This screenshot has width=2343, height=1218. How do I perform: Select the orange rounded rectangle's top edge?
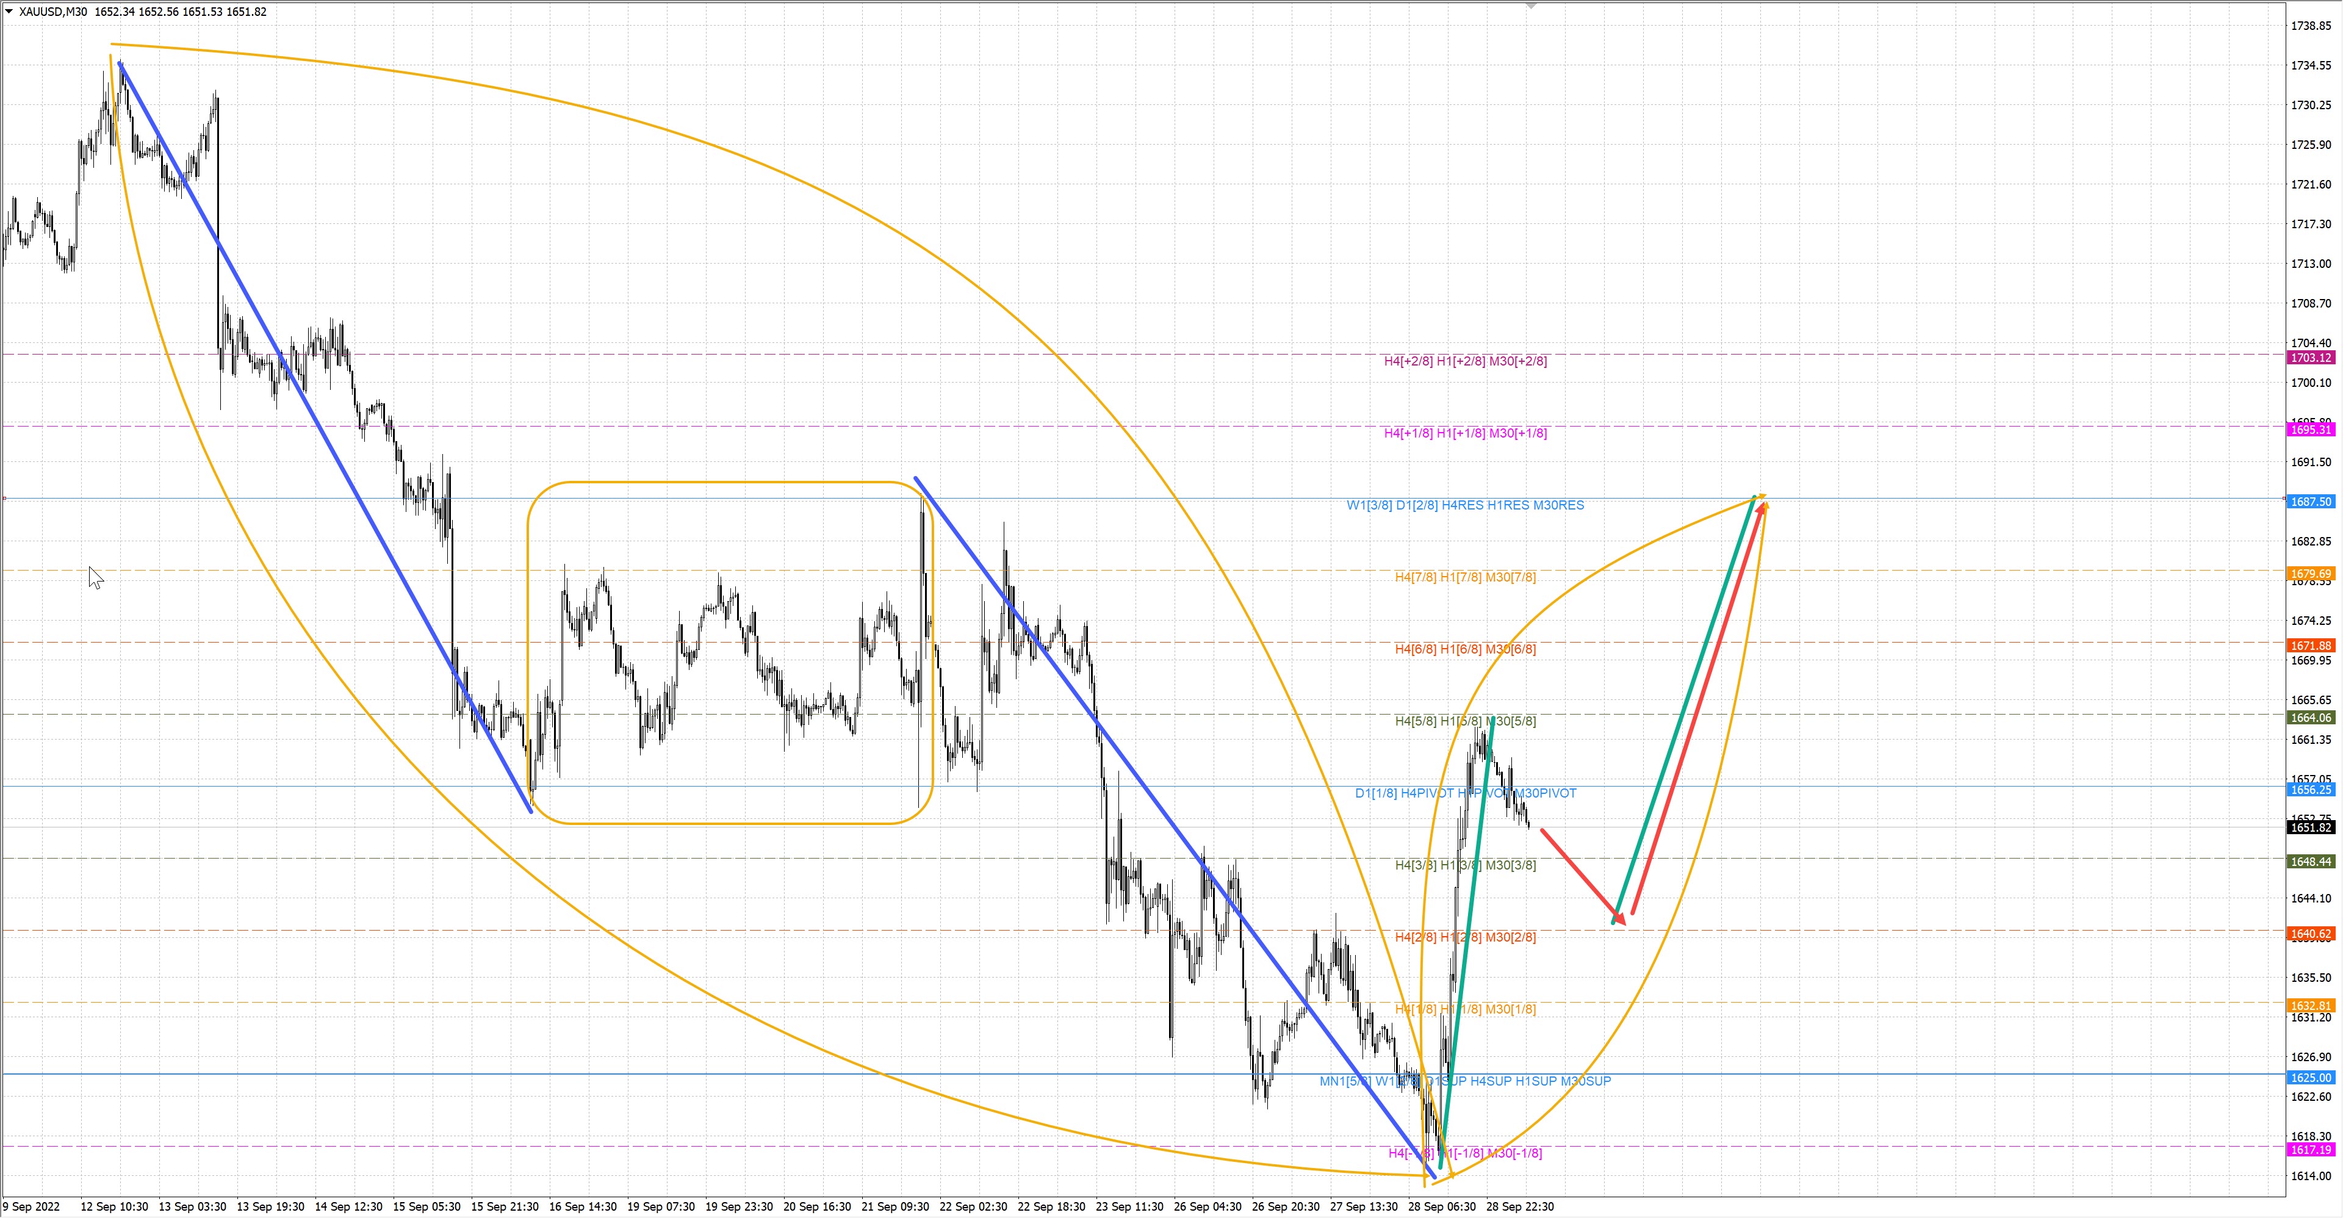728,482
